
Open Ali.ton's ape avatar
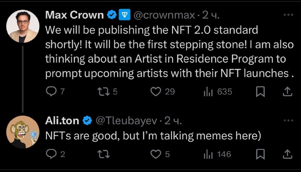coord(23,132)
